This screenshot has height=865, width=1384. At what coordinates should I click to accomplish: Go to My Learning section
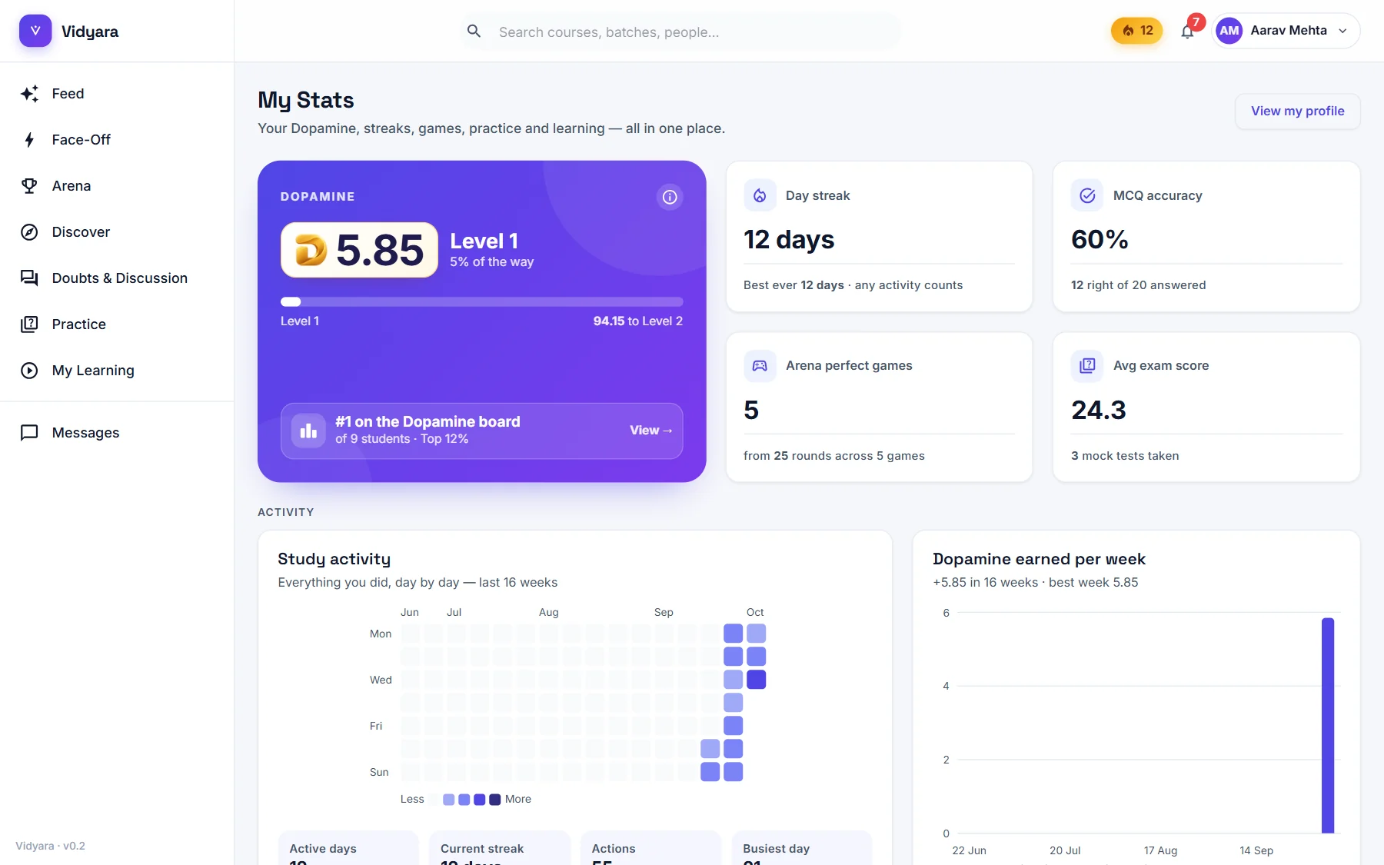(117, 371)
